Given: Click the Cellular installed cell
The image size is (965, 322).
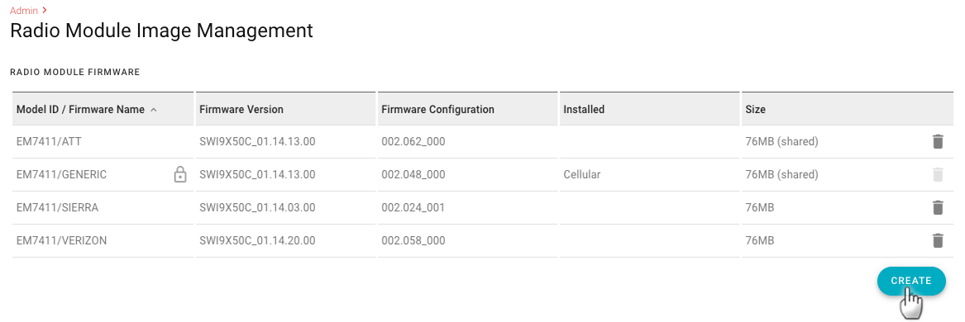Looking at the screenshot, I should [x=581, y=174].
